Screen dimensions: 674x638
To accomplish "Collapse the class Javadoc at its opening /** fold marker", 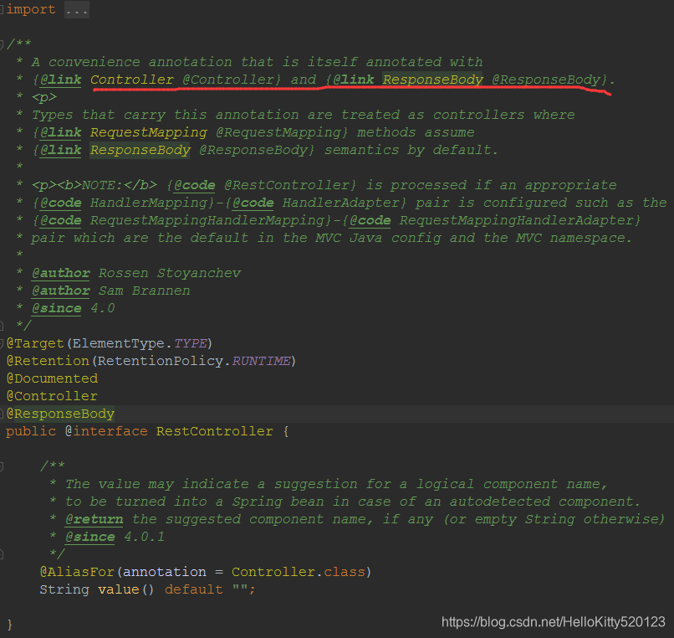I will click(x=2, y=44).
